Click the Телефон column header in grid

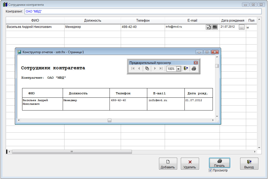143,21
